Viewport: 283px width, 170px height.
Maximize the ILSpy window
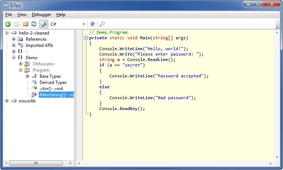(259, 4)
